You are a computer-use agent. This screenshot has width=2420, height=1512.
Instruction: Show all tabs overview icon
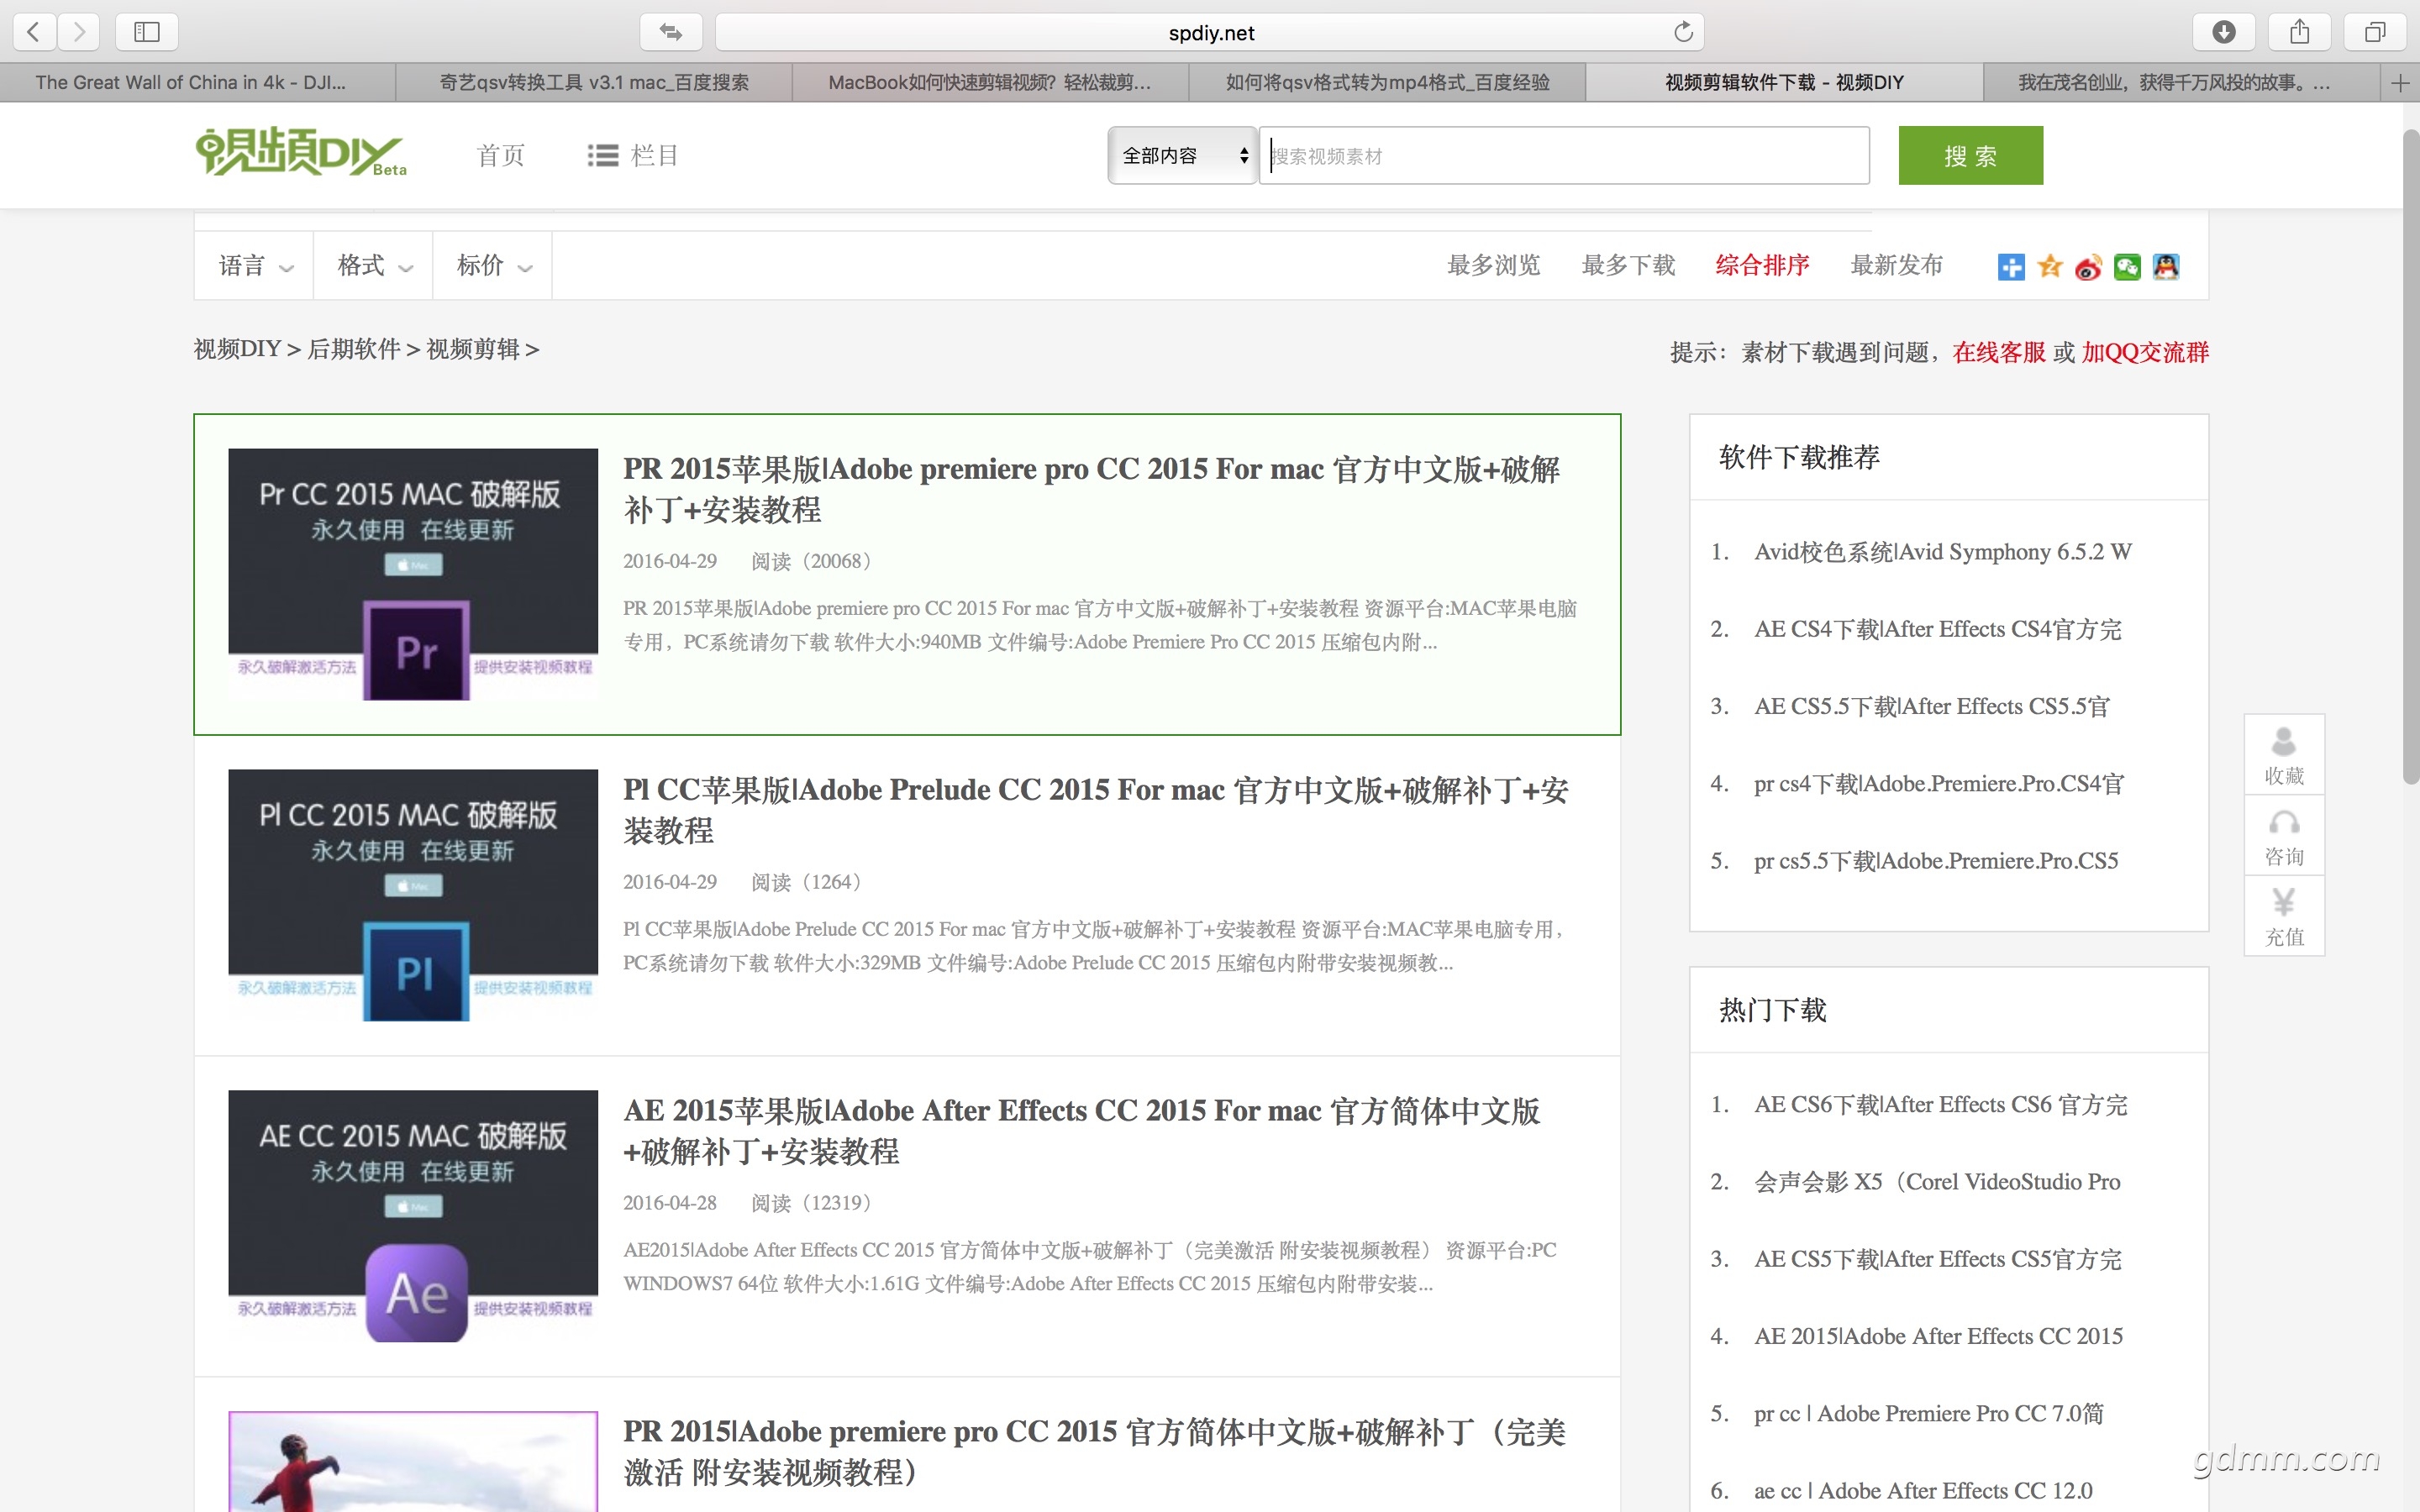(x=2375, y=32)
